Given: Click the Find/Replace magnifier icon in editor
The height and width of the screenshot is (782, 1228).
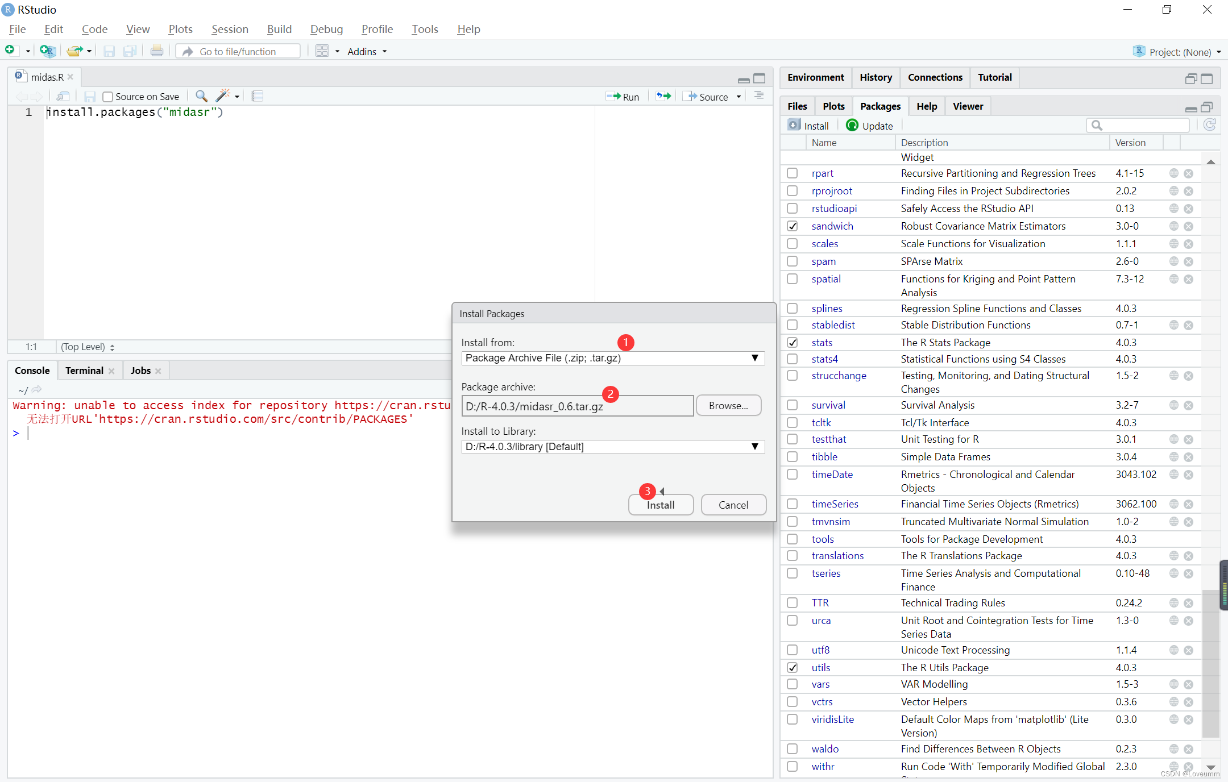Looking at the screenshot, I should point(201,96).
